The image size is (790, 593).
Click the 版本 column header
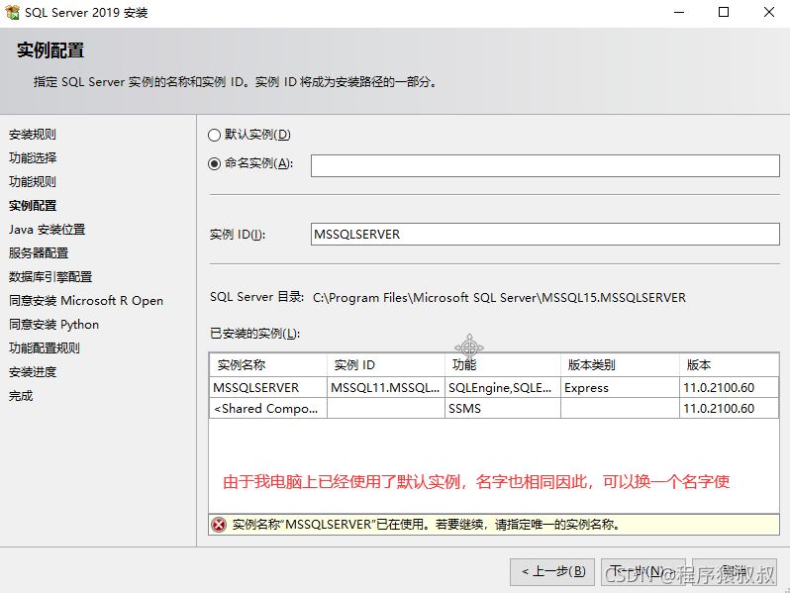pos(729,364)
